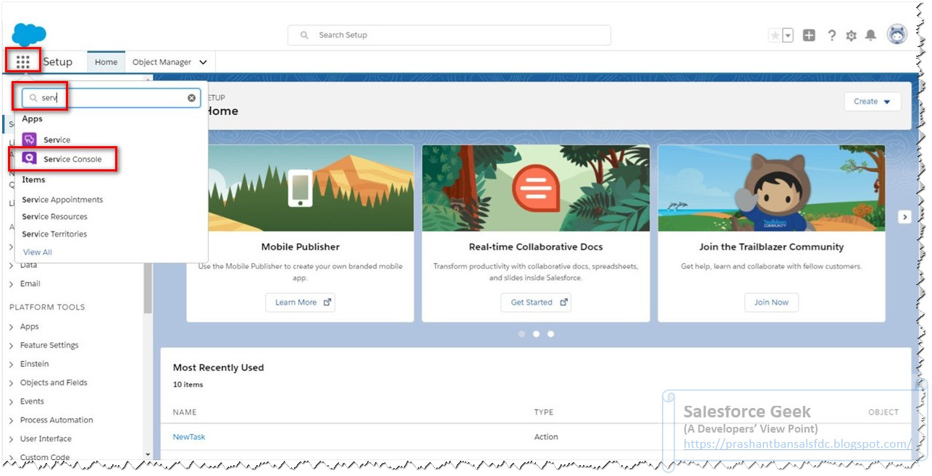
Task: Open the Setup gear icon
Action: [852, 35]
